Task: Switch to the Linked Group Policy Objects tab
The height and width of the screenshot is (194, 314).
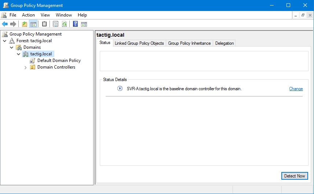Action: coord(139,43)
